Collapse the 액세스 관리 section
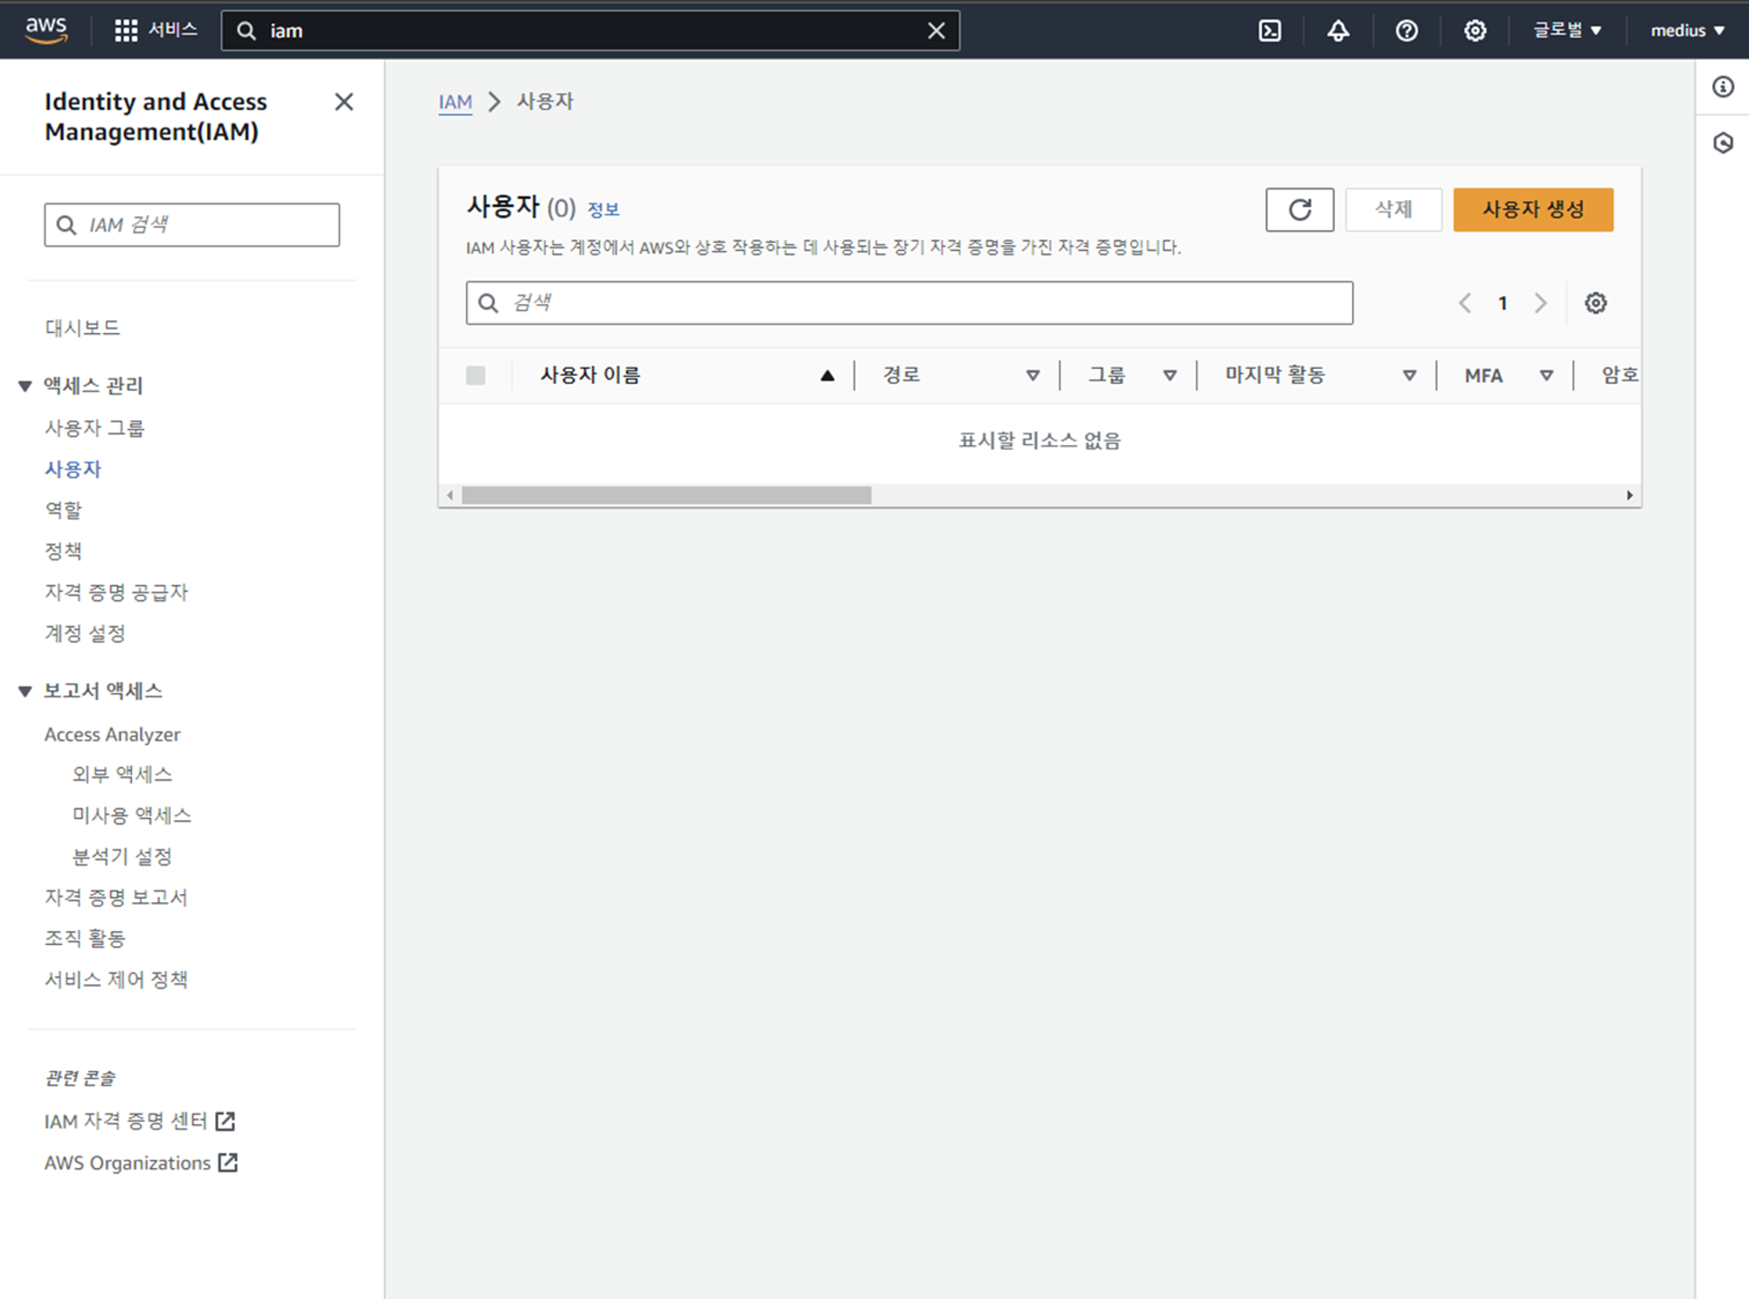The image size is (1749, 1299). click(25, 386)
